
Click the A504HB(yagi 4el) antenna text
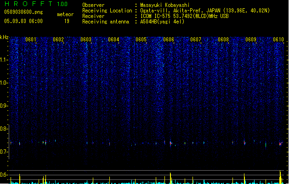pos(162,22)
